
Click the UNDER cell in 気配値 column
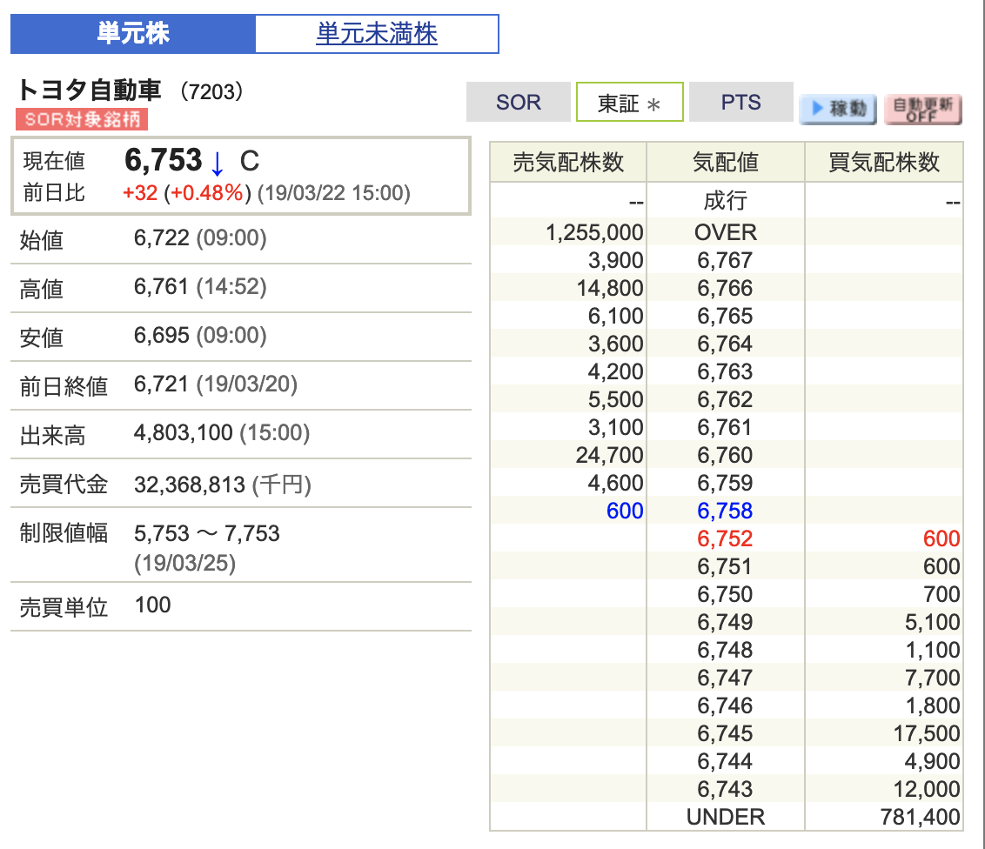tap(726, 817)
